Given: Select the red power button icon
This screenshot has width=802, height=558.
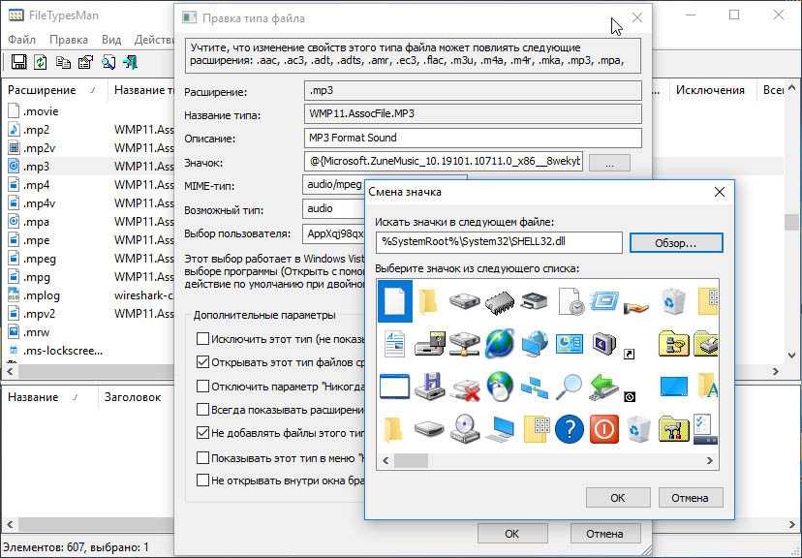Looking at the screenshot, I should point(604,429).
